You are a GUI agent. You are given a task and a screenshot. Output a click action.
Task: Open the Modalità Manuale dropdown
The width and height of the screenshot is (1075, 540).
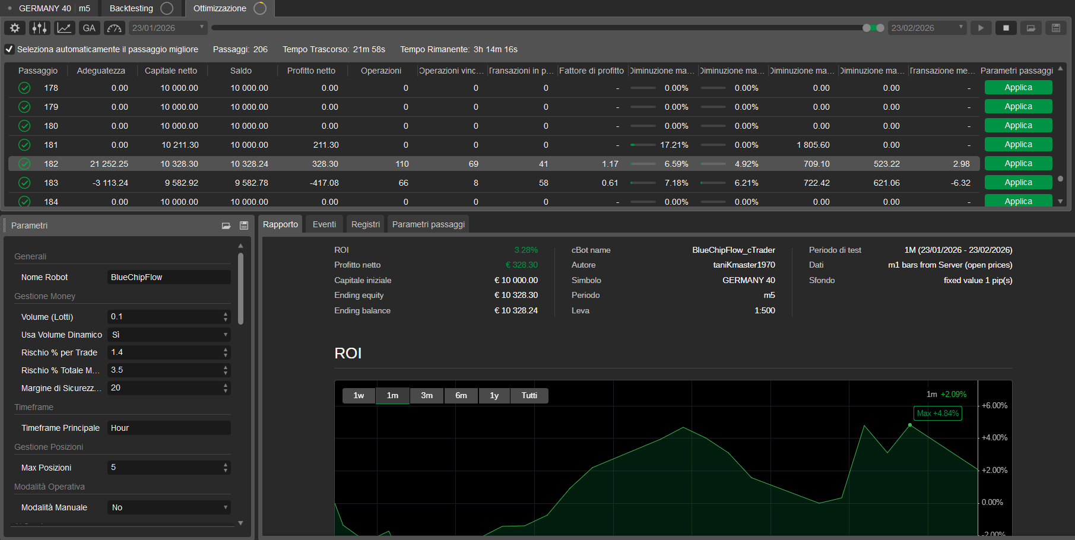pos(169,507)
